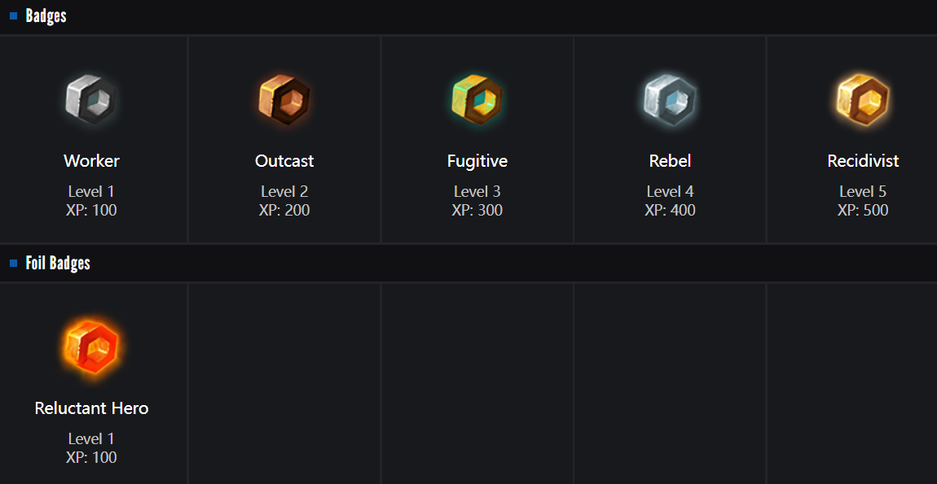
Task: Click the Foil Badges section header
Action: coord(58,264)
